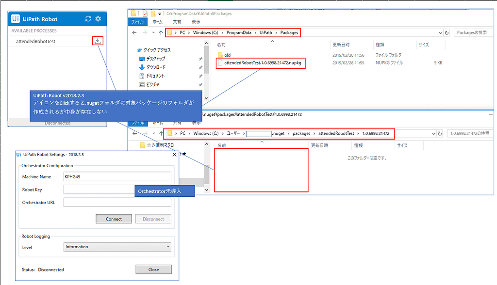Screen dimensions: 497x285
Task: Open quick access toolbar customize arrow
Action: 159,14
